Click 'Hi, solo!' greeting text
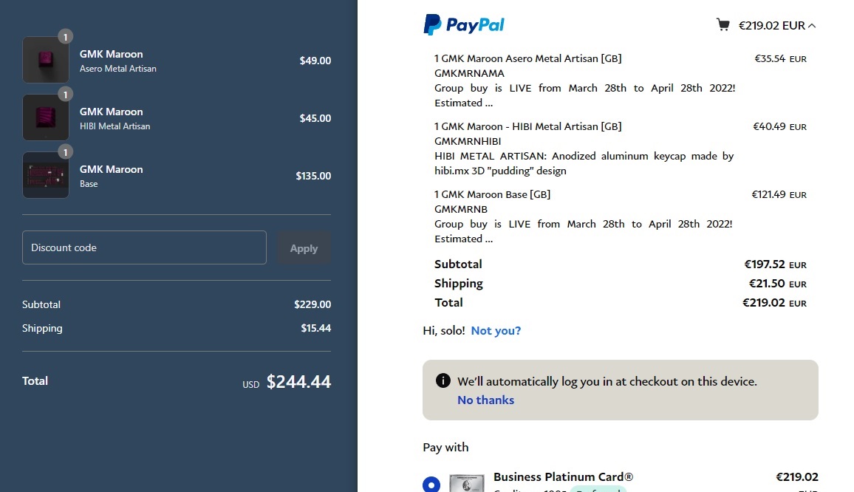Image resolution: width=854 pixels, height=492 pixels. (x=444, y=331)
